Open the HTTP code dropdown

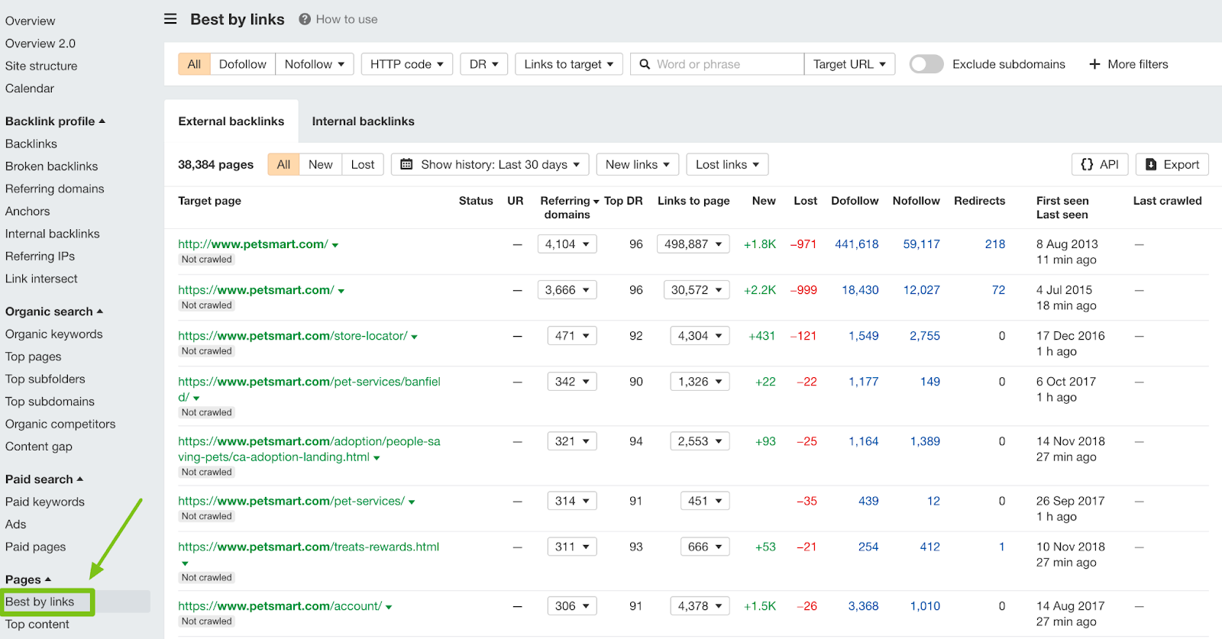coord(407,64)
